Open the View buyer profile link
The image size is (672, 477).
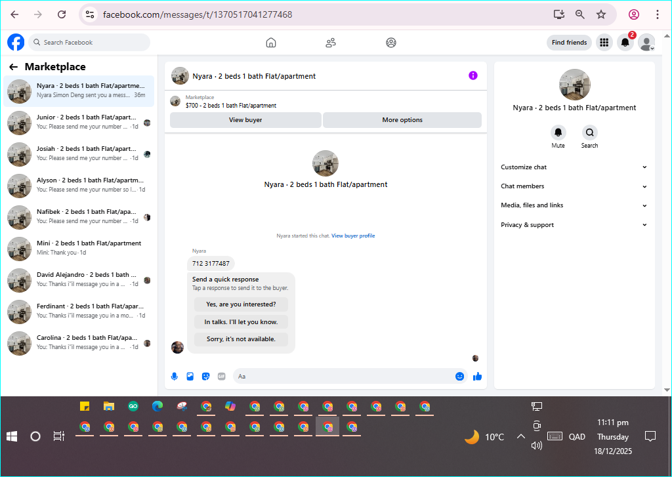[x=353, y=236]
